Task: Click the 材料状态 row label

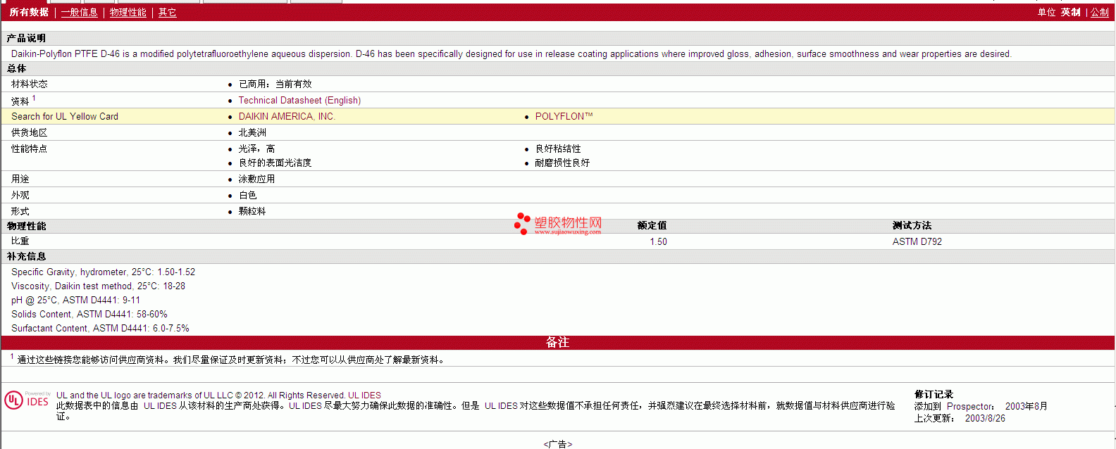Action: pyautogui.click(x=30, y=84)
